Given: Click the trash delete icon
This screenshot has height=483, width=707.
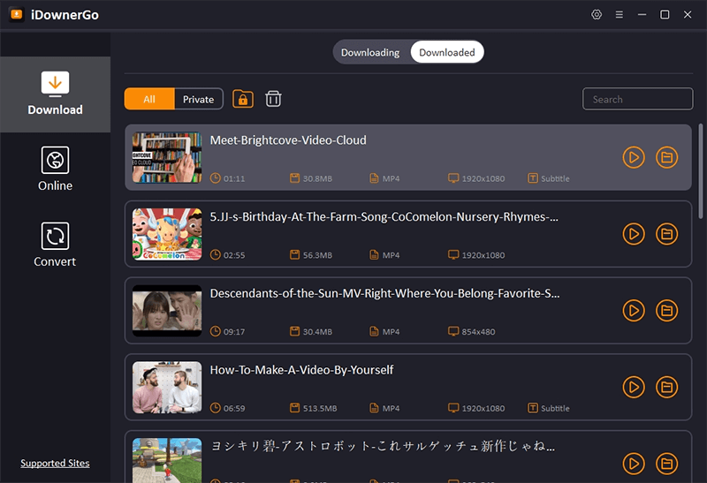Looking at the screenshot, I should click(x=274, y=99).
